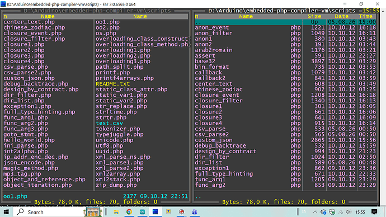386x217 pixels.
Task: Open Windows Security tray icon
Action: (x=332, y=212)
